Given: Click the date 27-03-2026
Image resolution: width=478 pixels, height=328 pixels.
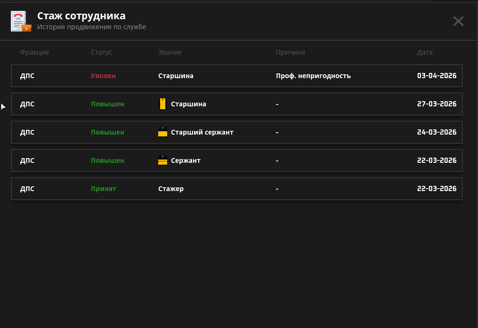Looking at the screenshot, I should coord(437,104).
